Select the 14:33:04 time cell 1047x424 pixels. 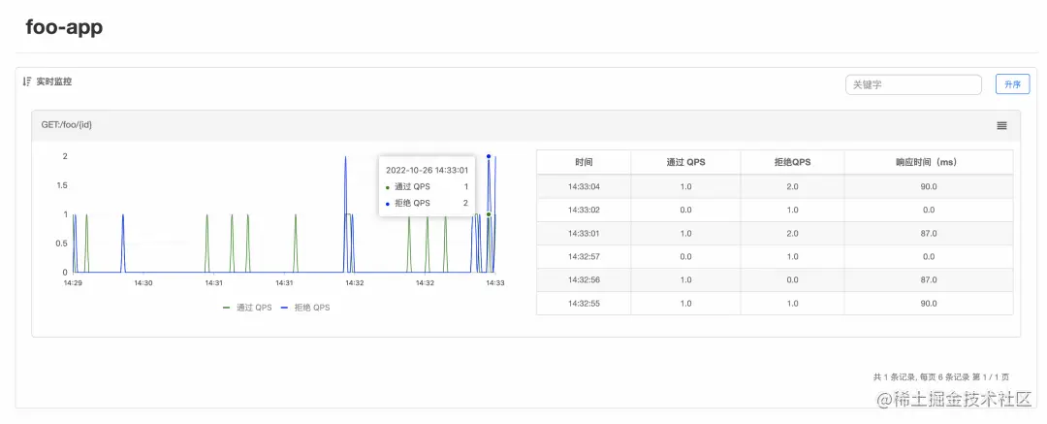pyautogui.click(x=584, y=186)
